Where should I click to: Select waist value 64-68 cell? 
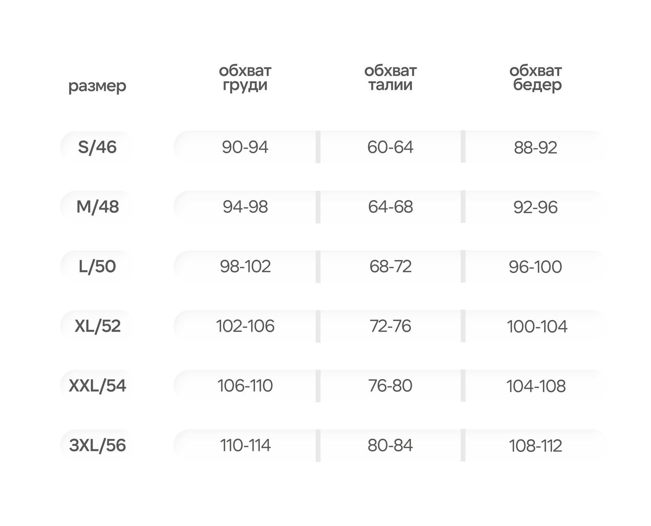click(x=390, y=207)
